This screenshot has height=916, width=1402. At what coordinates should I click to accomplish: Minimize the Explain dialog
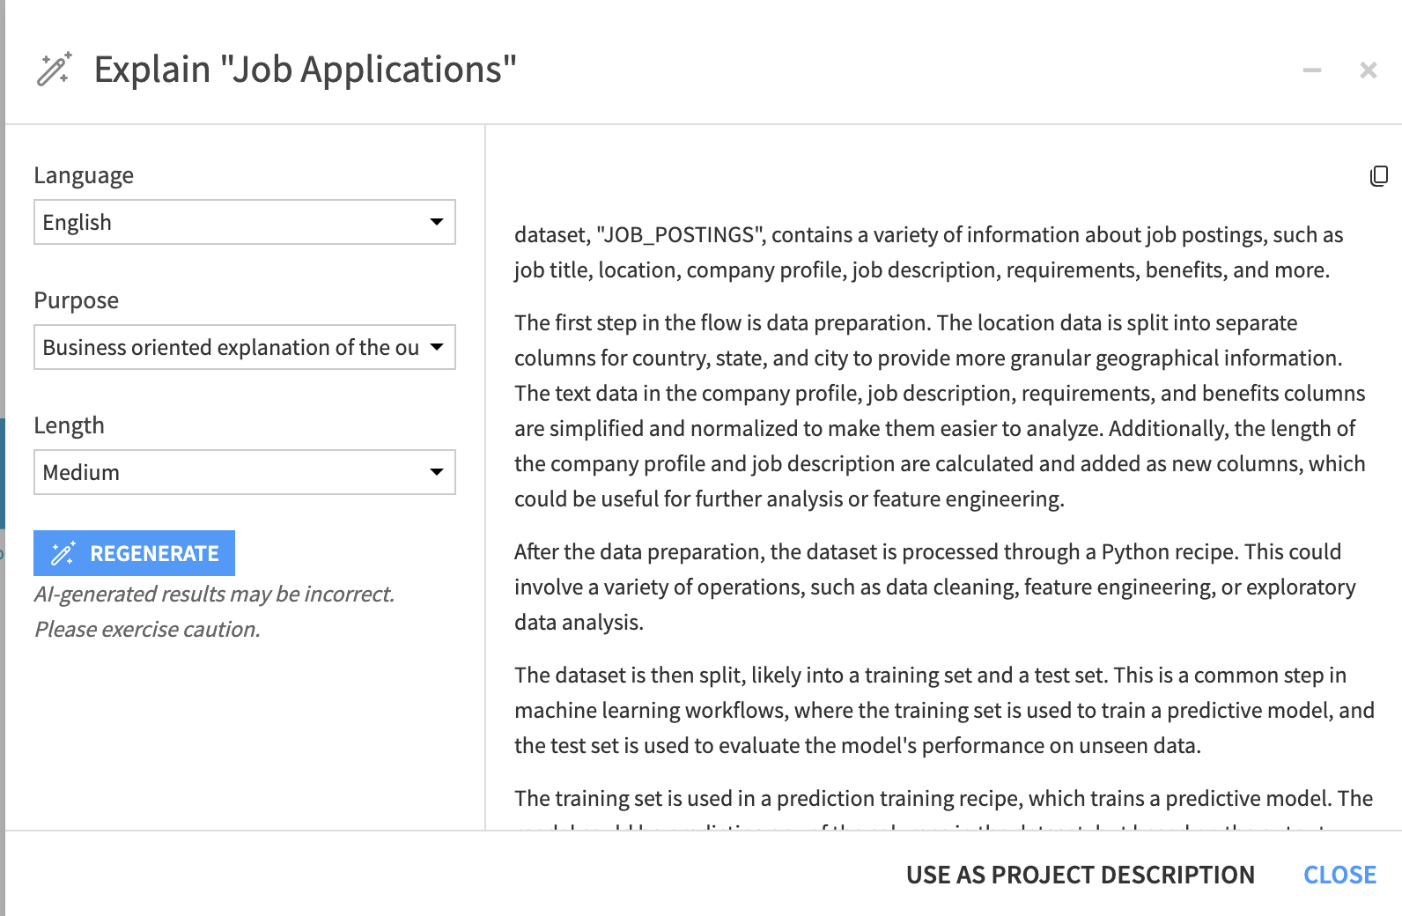[x=1312, y=70]
